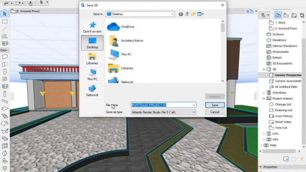The width and height of the screenshot is (306, 172).
Task: Select Libraries in places sidebar
Action: [92, 59]
